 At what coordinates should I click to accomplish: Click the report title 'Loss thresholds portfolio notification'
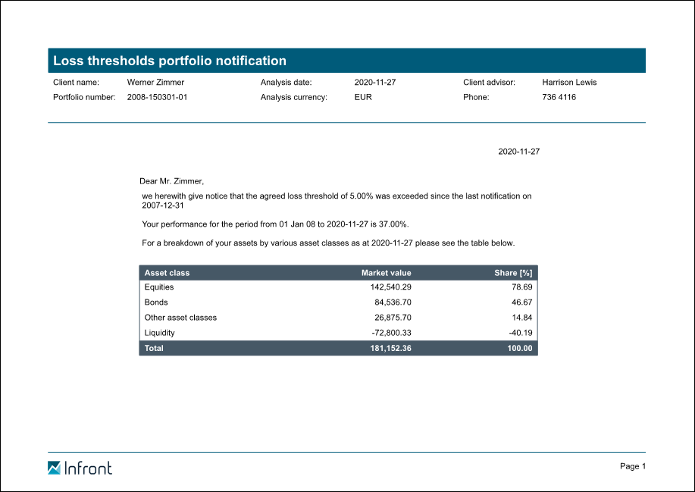tap(170, 61)
